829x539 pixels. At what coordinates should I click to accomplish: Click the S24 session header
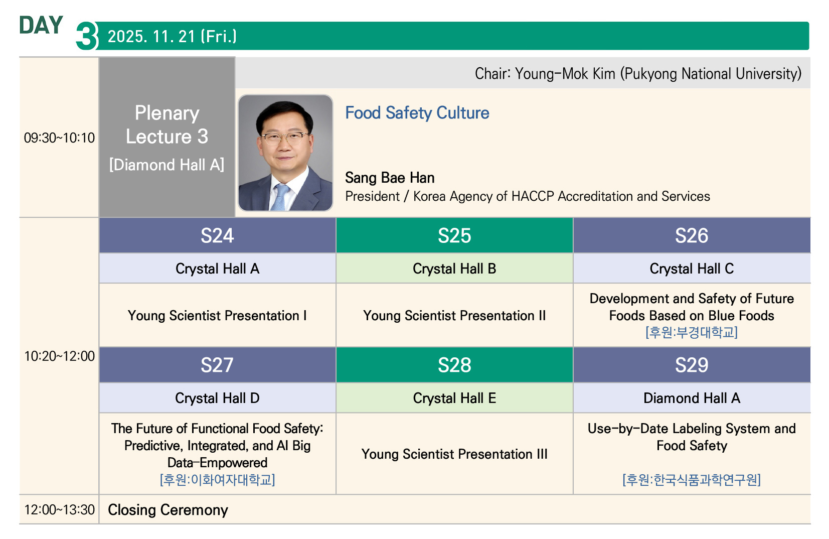pyautogui.click(x=217, y=235)
